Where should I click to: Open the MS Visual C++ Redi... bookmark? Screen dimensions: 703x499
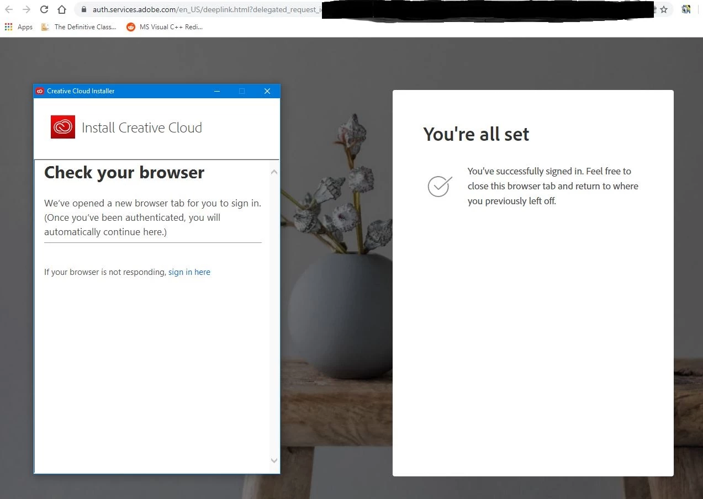point(165,26)
